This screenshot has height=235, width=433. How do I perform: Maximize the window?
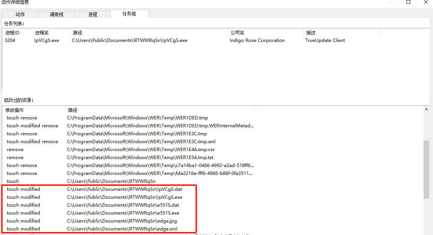[408, 2]
